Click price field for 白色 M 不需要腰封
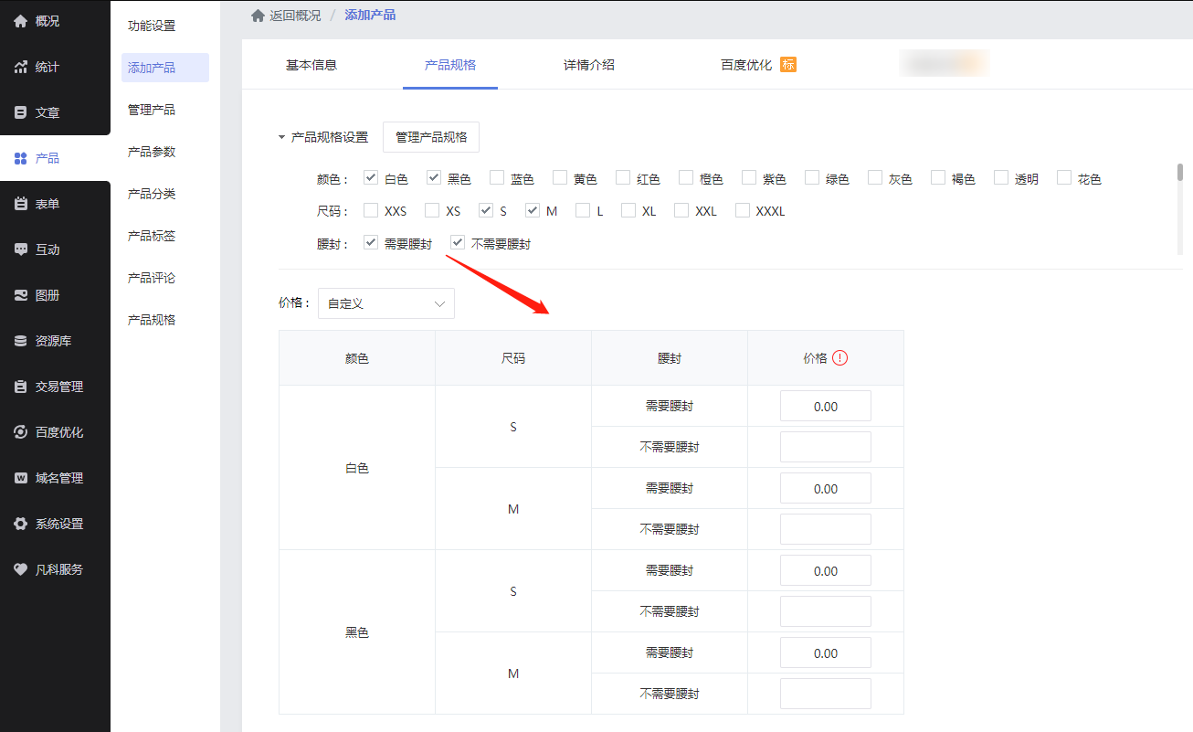This screenshot has width=1193, height=732. point(826,530)
